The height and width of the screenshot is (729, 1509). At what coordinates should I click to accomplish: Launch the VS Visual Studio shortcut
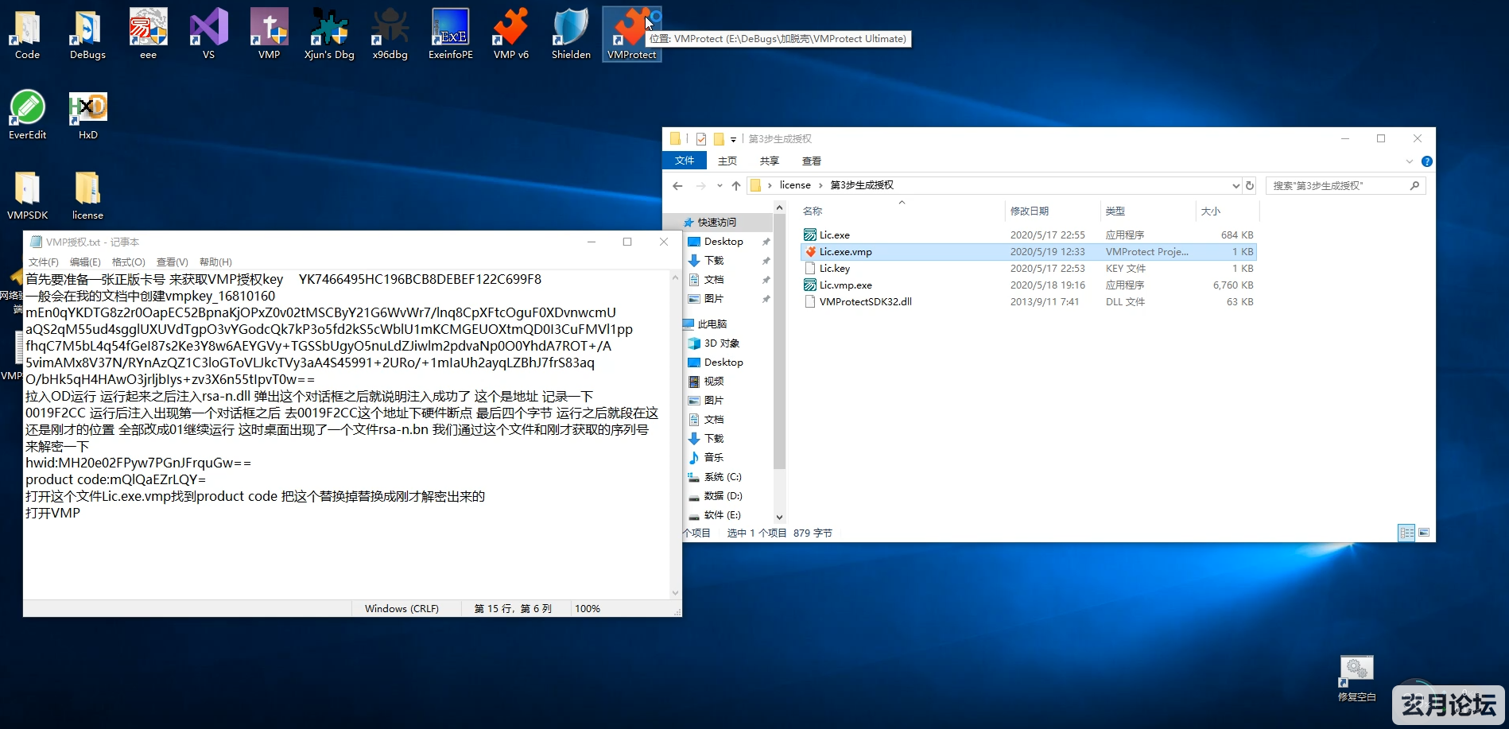pyautogui.click(x=208, y=34)
